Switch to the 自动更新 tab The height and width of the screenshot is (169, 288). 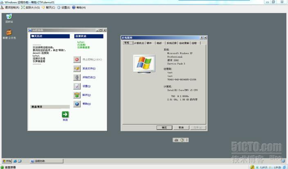pos(184,43)
